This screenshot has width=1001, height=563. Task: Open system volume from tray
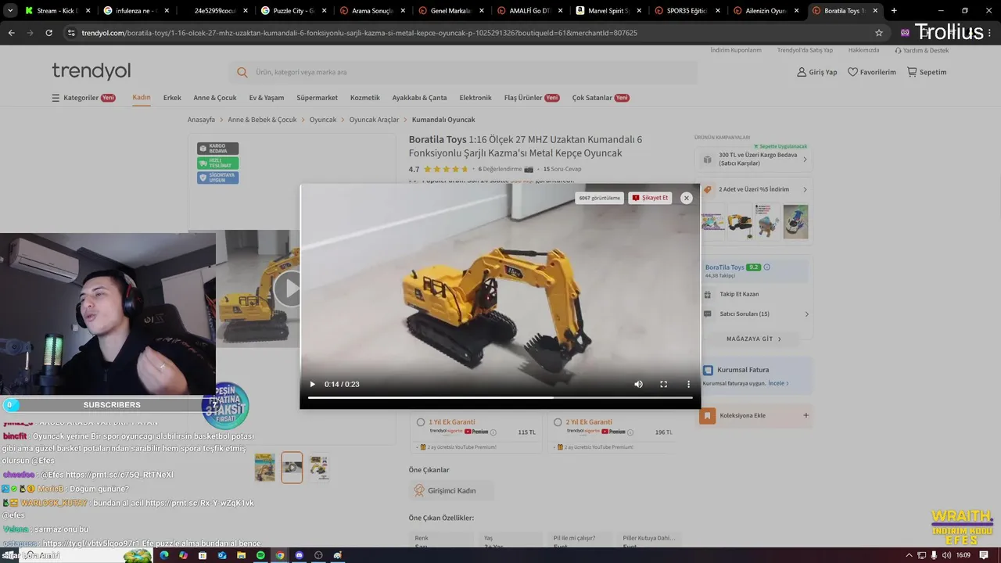[x=946, y=555]
